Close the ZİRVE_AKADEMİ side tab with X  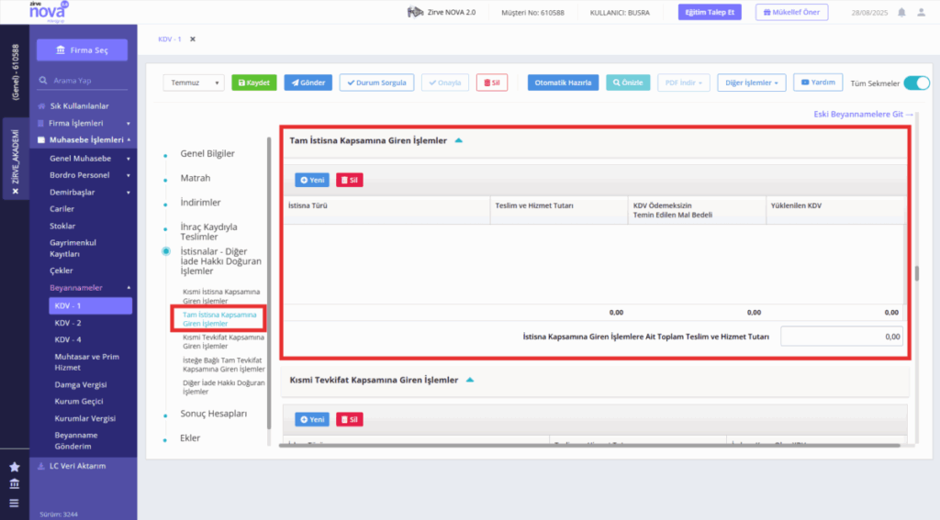click(16, 191)
